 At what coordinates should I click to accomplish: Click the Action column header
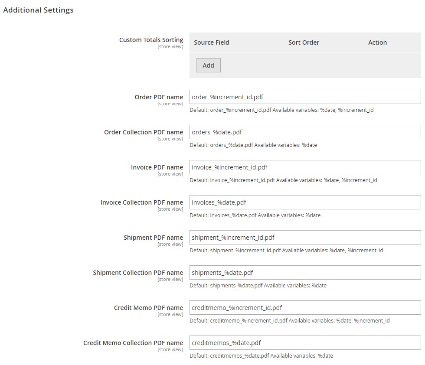coord(377,42)
